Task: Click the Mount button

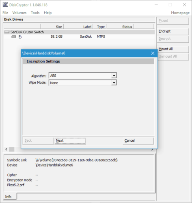Action: click(173, 21)
